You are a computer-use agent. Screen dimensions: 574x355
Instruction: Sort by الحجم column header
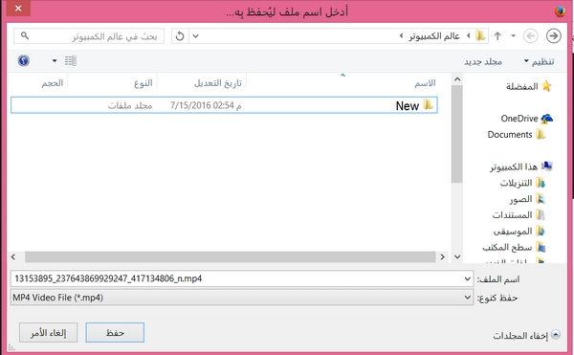(53, 83)
